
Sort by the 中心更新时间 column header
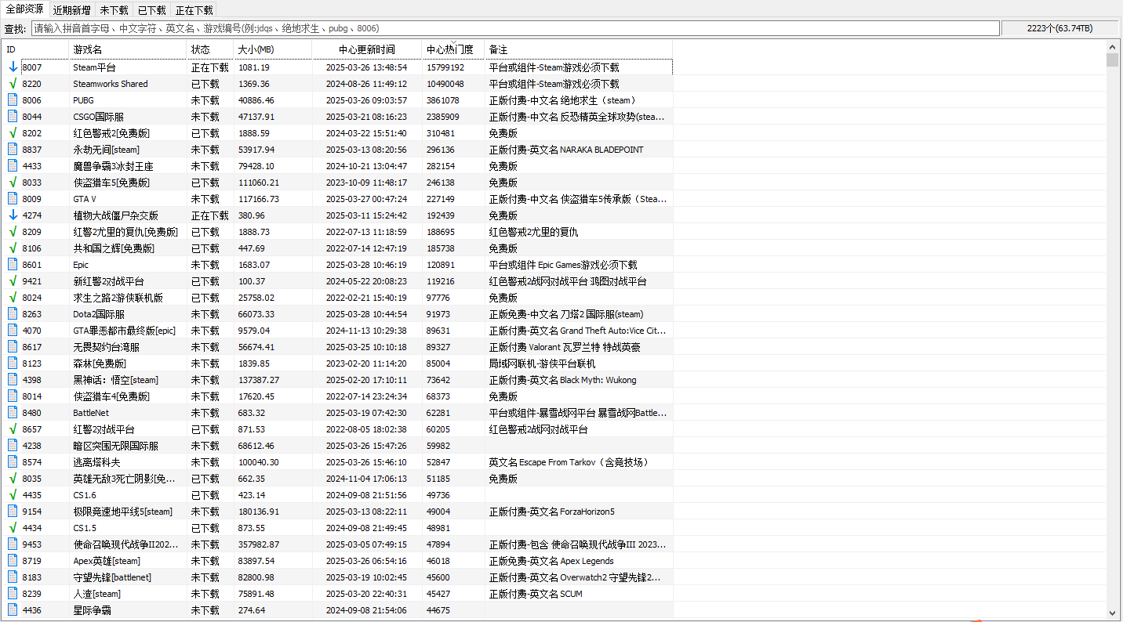(367, 49)
